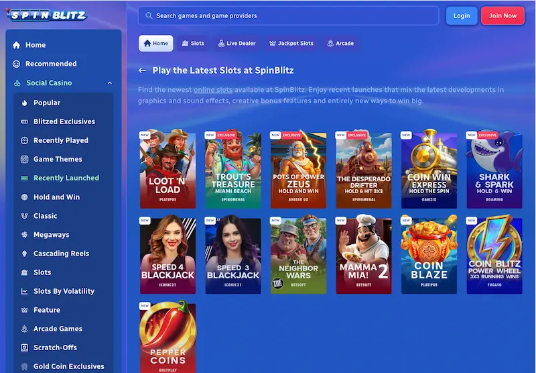Image resolution: width=536 pixels, height=373 pixels.
Task: Click the SpinBlitz logo
Action: (47, 15)
